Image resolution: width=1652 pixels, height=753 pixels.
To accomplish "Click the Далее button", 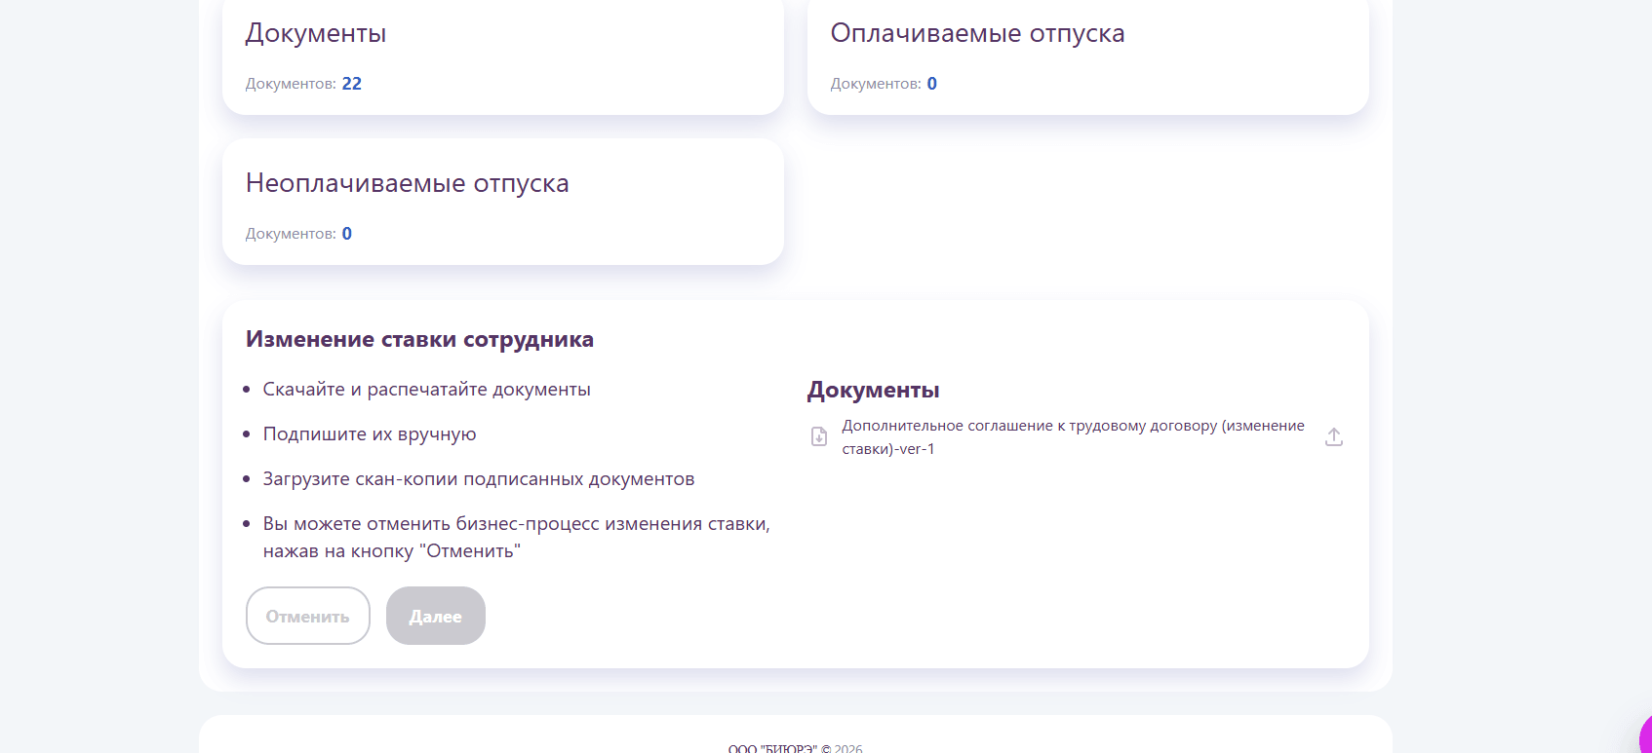I will click(x=436, y=616).
